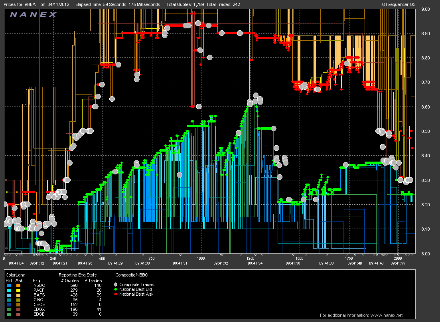Click the green National Best Bid legend dot
Viewport: 440px width, 322px height.
pos(116,289)
